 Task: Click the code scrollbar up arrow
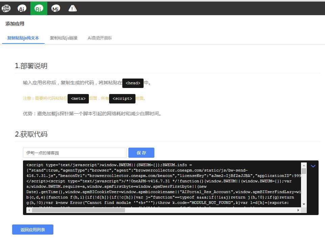tap(304, 165)
